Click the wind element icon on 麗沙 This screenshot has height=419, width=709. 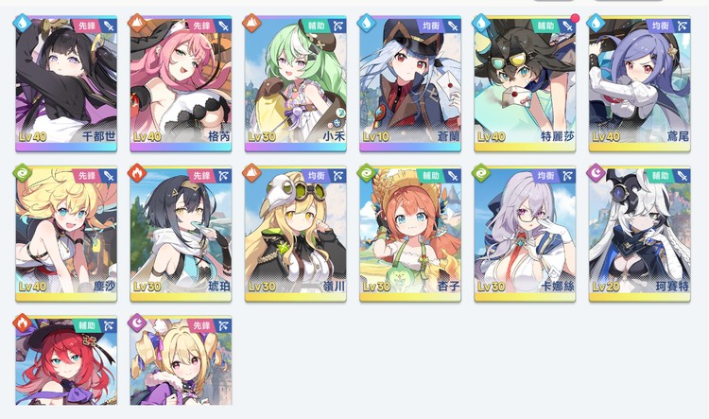22,173
